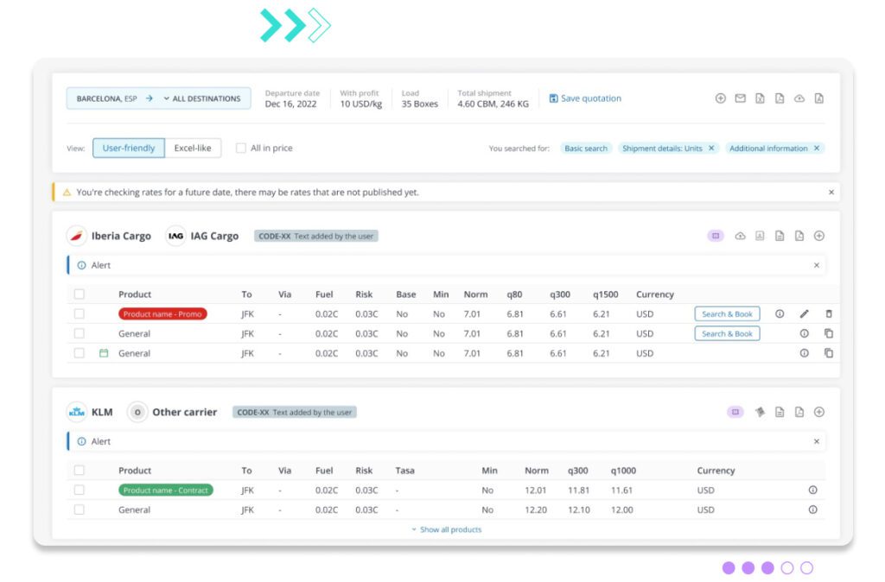The height and width of the screenshot is (582, 885).
Task: Click the purple card view icon for Iberia Cargo
Action: (717, 235)
